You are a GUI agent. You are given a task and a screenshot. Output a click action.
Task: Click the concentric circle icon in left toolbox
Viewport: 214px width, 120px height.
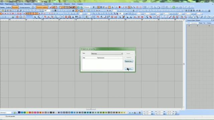click(24, 17)
